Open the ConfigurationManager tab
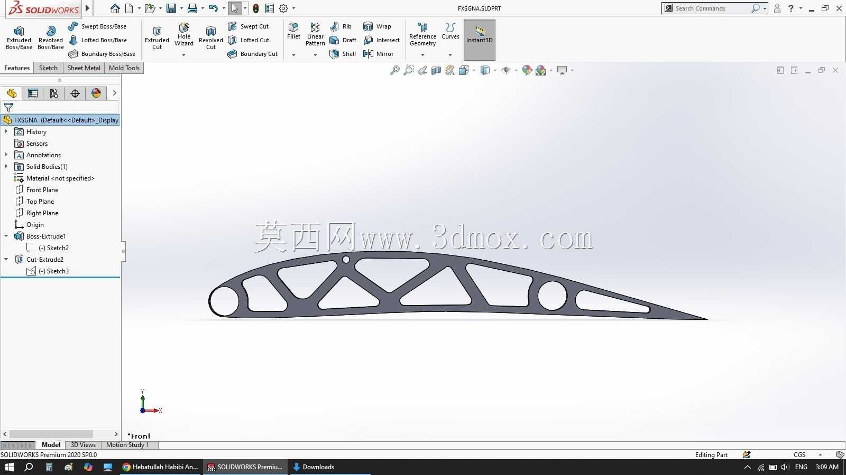The width and height of the screenshot is (846, 475). click(x=54, y=93)
